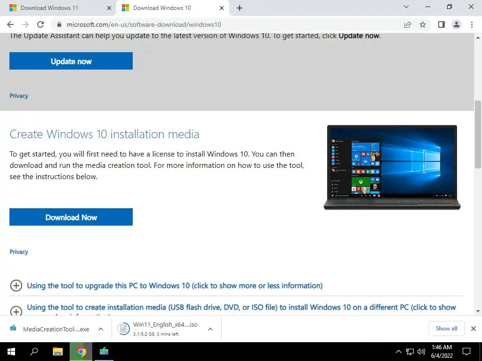Click the Chrome taskbar icon
Image resolution: width=482 pixels, height=361 pixels.
[x=81, y=352]
